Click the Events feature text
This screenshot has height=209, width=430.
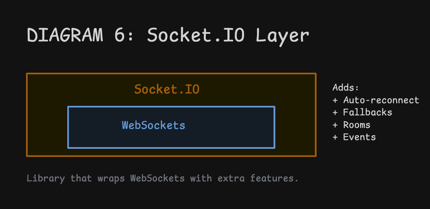click(x=359, y=137)
